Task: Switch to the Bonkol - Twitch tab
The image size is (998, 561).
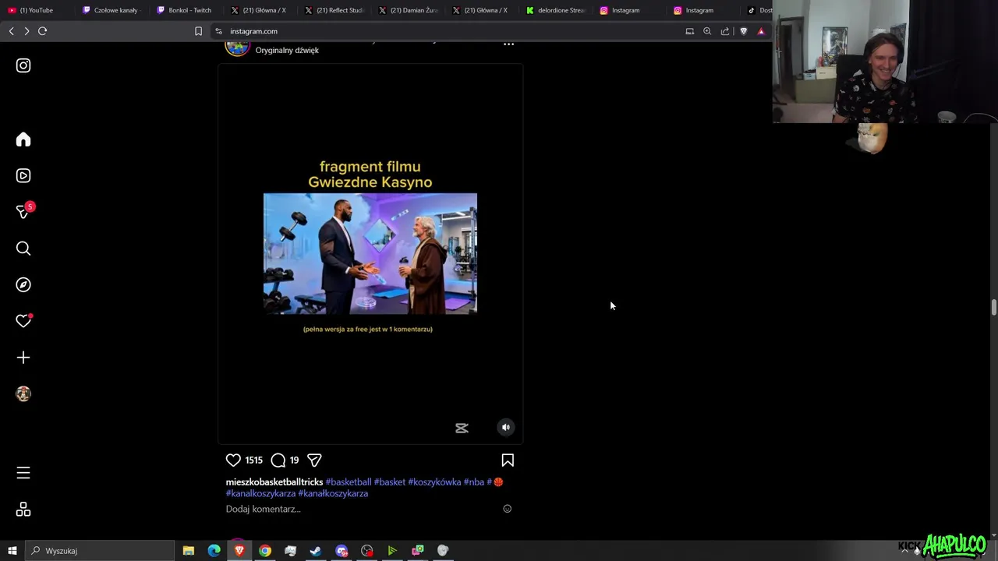Action: 185,10
